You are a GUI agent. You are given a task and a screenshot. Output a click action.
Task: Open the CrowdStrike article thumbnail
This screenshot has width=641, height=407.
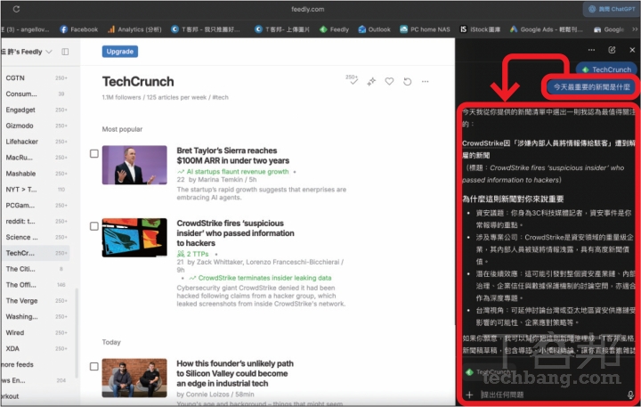(x=134, y=237)
